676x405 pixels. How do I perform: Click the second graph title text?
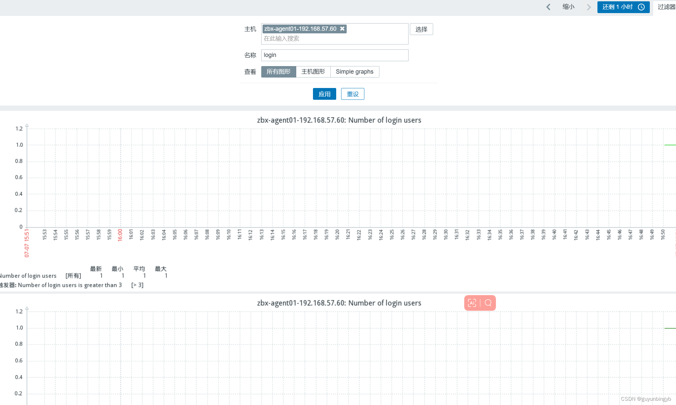coord(339,303)
